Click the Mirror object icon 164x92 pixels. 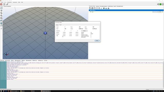click(108, 8)
